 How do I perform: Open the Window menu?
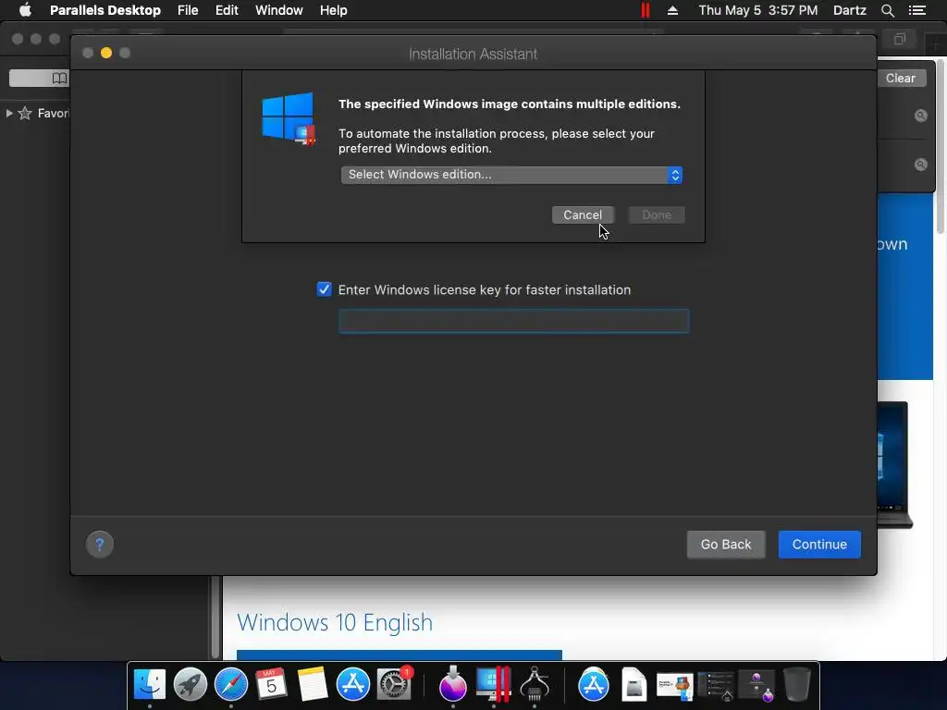pos(279,10)
